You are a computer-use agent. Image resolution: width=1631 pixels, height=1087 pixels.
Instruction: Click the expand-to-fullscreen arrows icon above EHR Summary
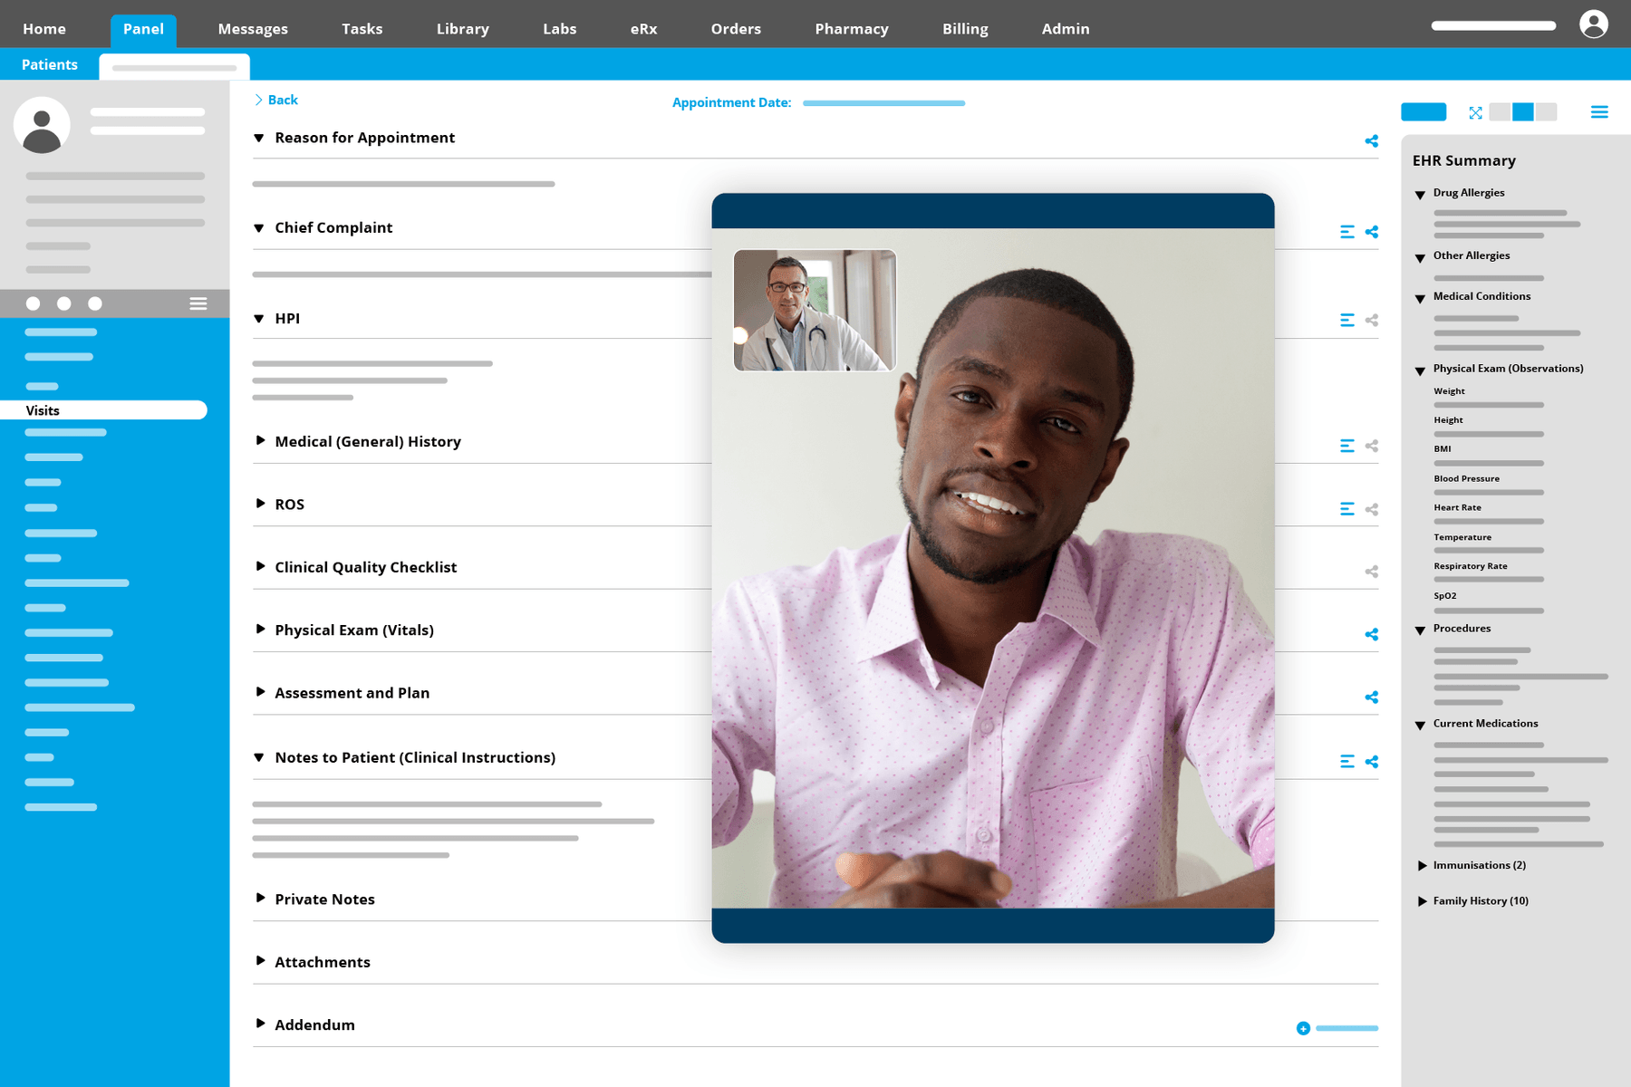[x=1475, y=112]
